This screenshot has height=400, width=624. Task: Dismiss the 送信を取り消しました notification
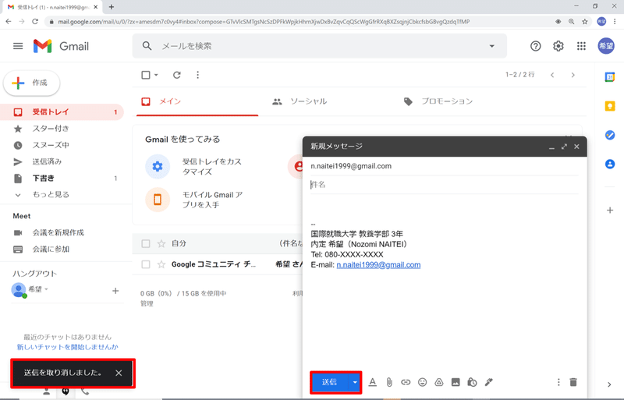pos(119,373)
